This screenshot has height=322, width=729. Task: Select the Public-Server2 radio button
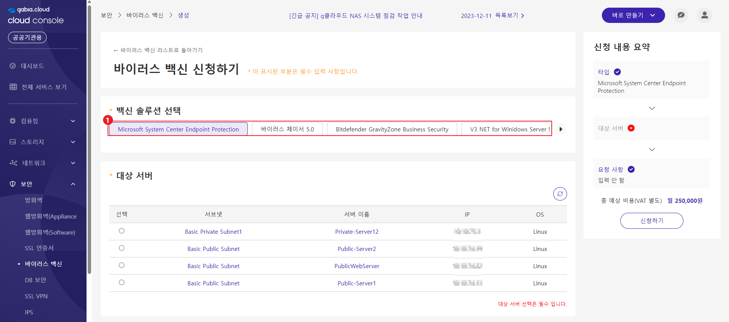[121, 248]
